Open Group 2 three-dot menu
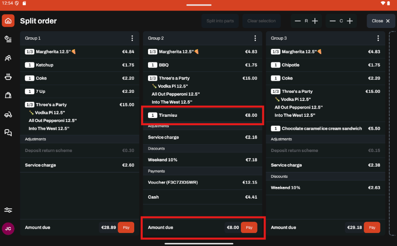The height and width of the screenshot is (246, 397). [255, 38]
